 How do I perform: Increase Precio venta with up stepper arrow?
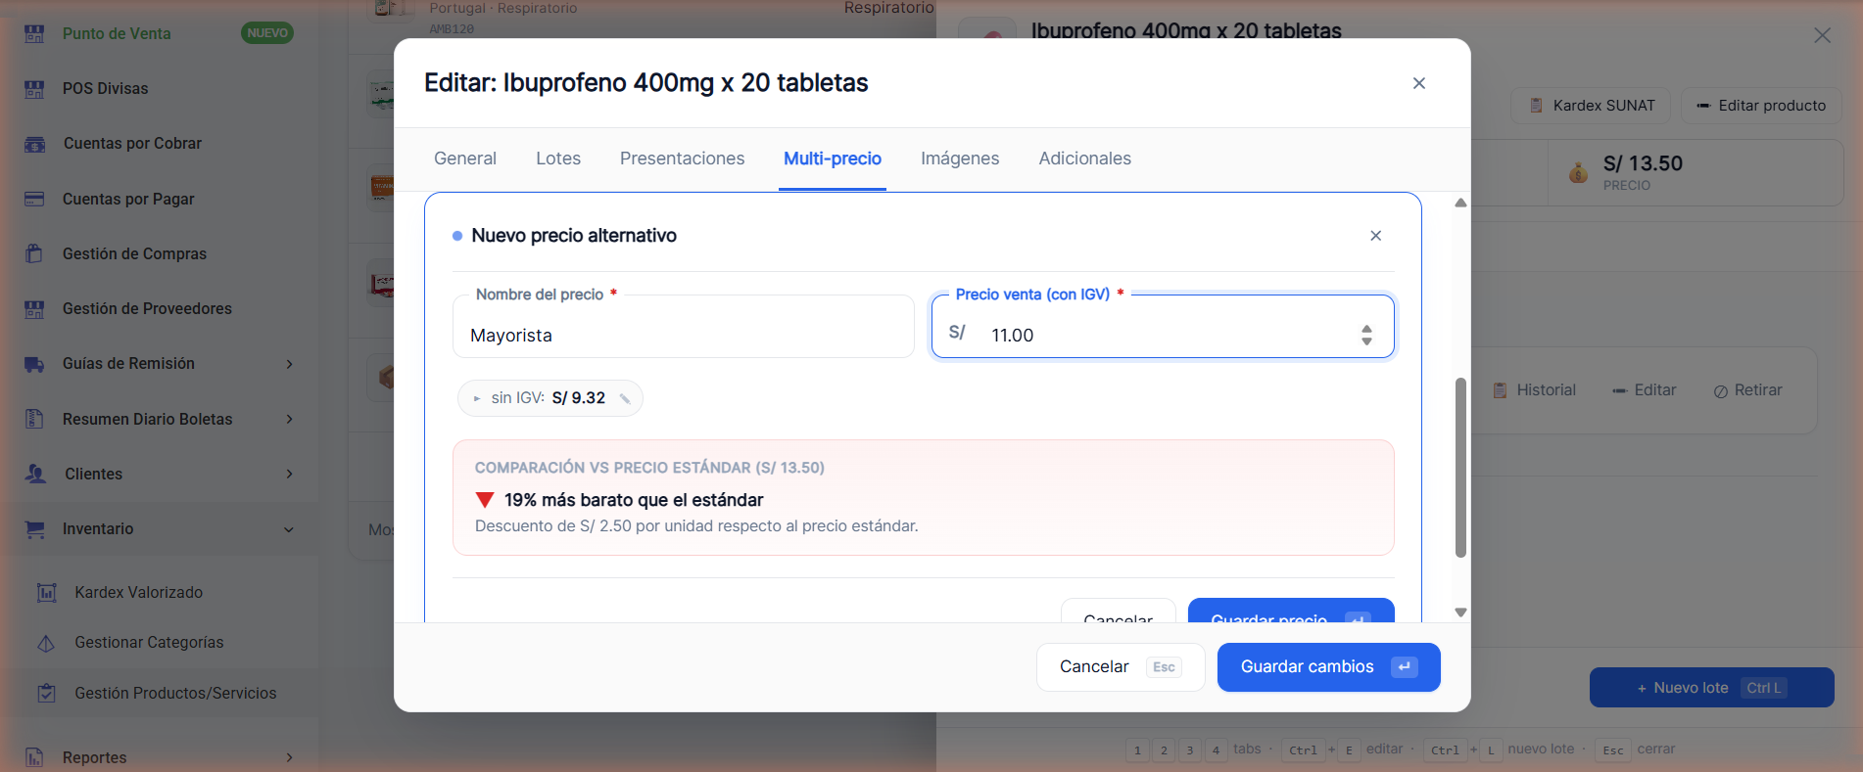(x=1366, y=330)
